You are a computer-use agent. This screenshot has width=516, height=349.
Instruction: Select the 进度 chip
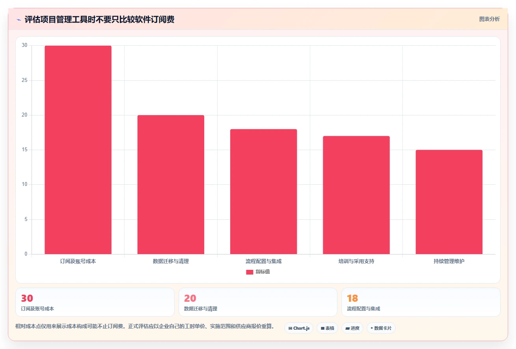click(352, 328)
